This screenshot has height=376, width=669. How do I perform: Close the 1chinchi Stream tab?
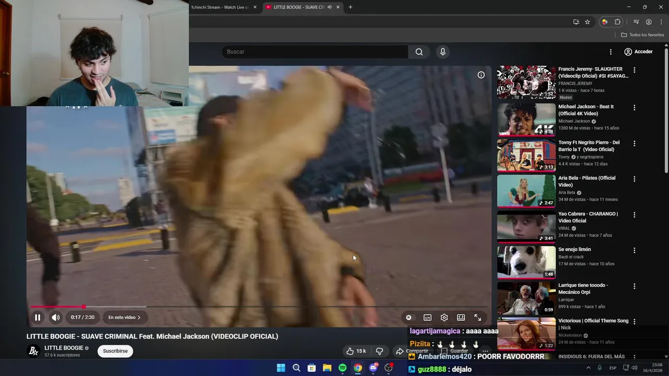[255, 7]
